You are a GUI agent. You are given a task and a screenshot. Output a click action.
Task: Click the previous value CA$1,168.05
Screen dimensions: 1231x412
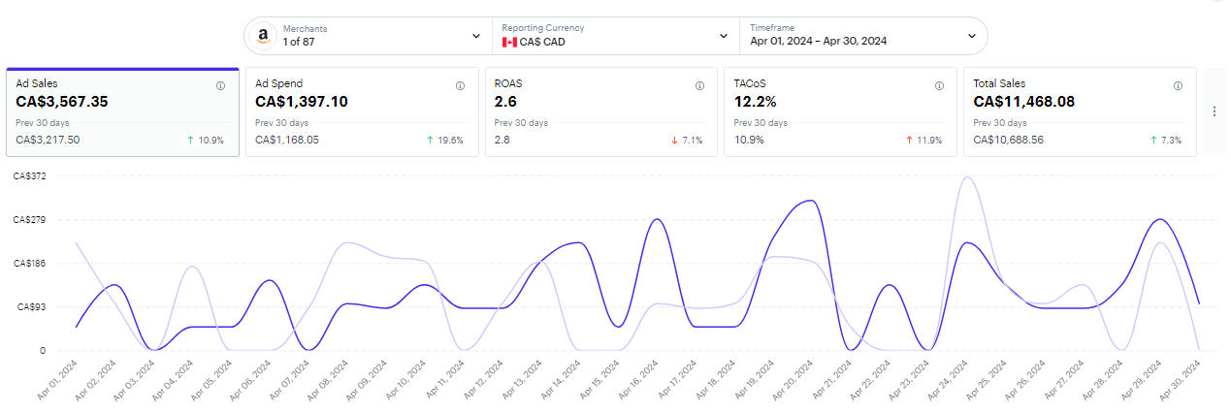point(287,140)
